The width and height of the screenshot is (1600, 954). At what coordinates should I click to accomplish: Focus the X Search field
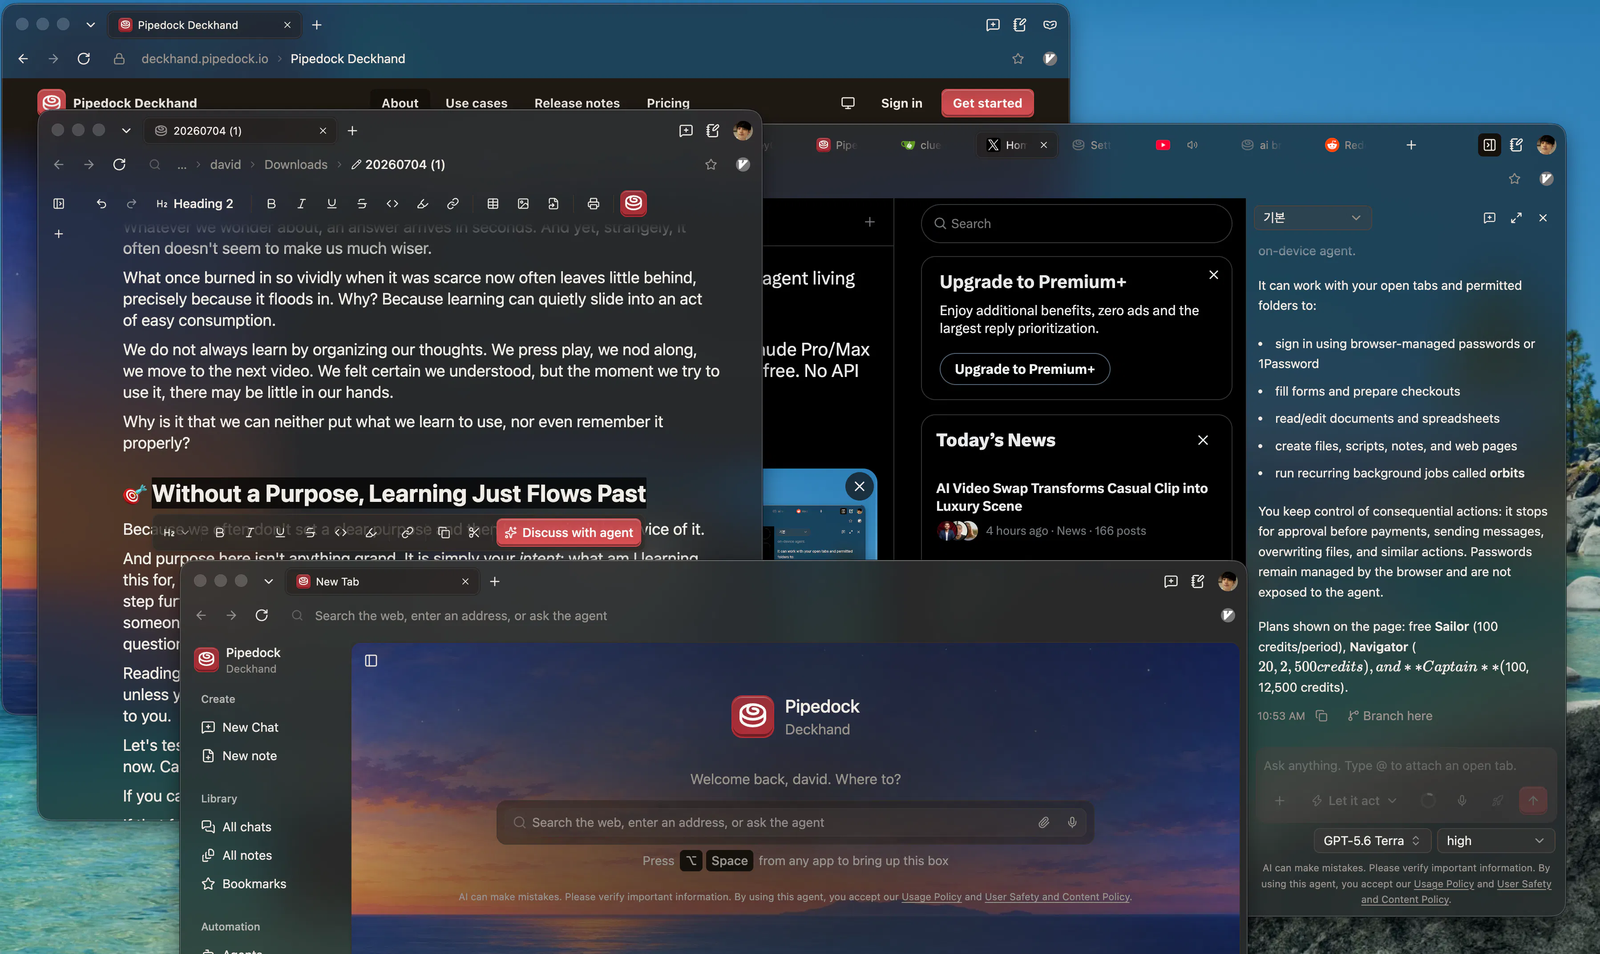tap(1076, 224)
